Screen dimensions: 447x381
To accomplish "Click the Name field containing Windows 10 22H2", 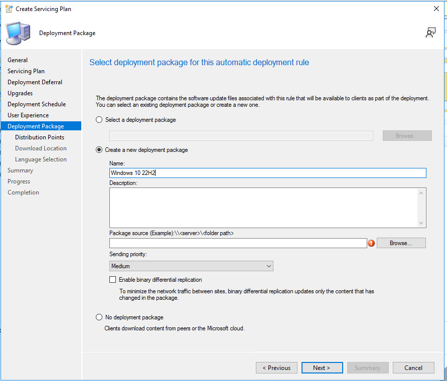I will click(268, 173).
